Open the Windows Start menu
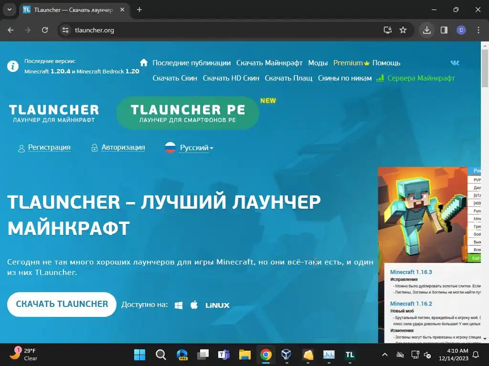This screenshot has height=366, width=489. point(139,355)
